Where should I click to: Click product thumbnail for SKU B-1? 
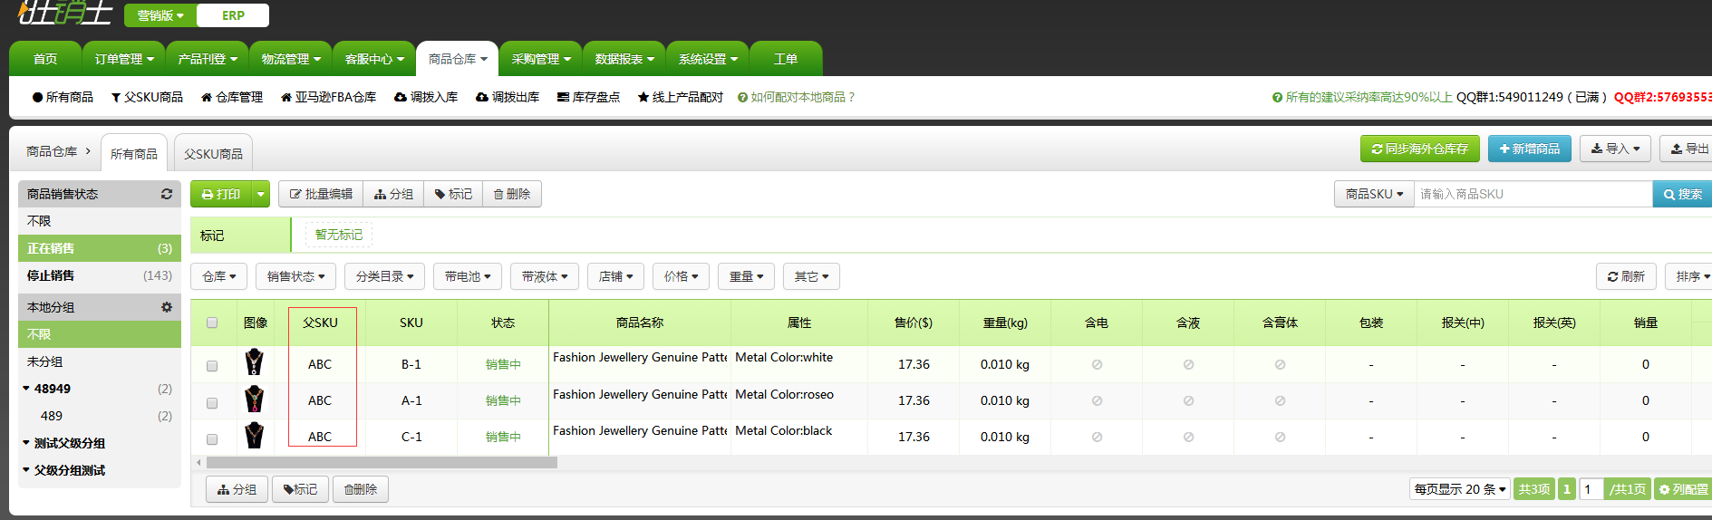point(255,362)
